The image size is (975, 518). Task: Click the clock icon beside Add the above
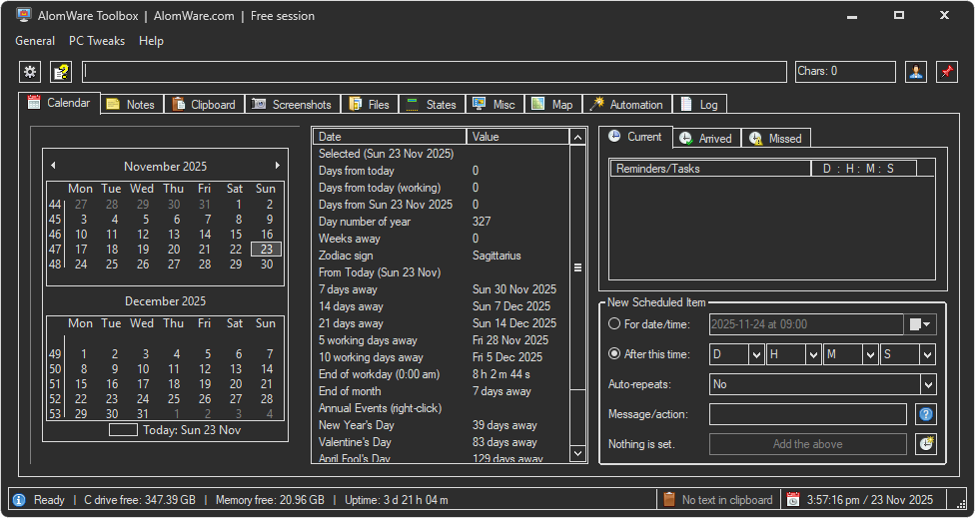(x=926, y=444)
